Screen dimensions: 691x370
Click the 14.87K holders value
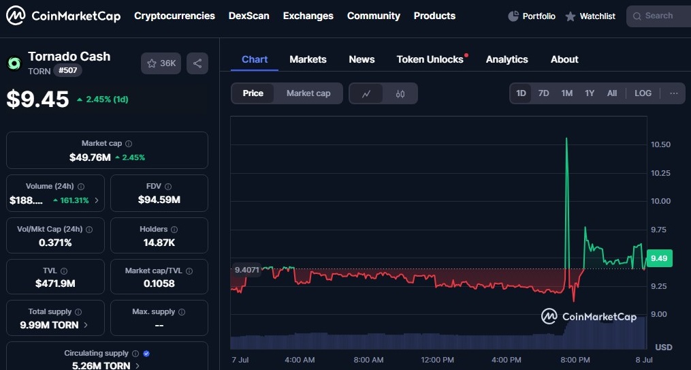click(x=159, y=243)
